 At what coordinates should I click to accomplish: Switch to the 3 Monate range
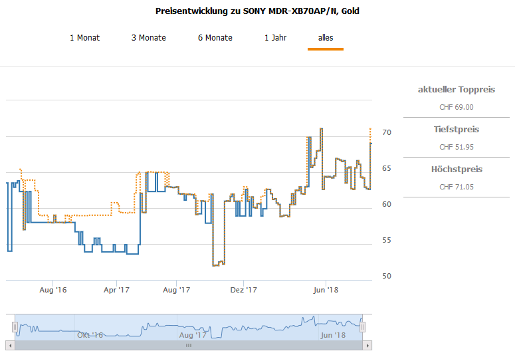click(148, 38)
